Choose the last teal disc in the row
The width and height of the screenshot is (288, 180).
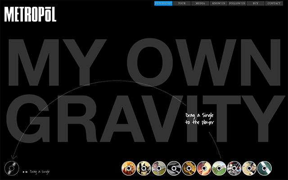pyautogui.click(x=264, y=168)
